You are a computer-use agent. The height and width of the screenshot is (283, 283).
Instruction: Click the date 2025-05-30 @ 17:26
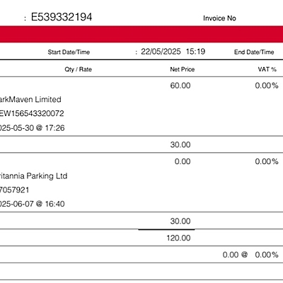[x=32, y=128]
